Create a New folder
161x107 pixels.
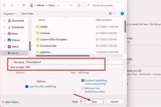(x=27, y=13)
